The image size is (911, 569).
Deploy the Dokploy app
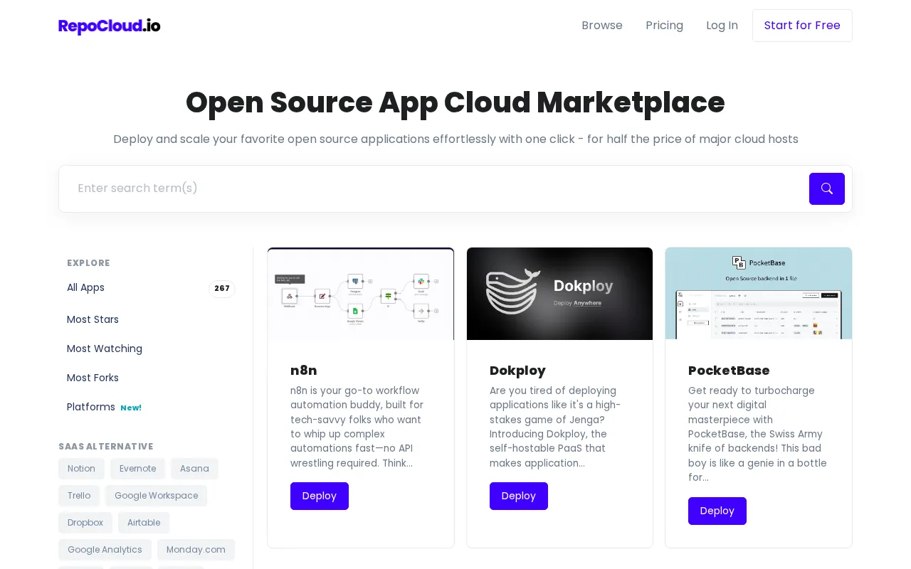click(x=519, y=496)
